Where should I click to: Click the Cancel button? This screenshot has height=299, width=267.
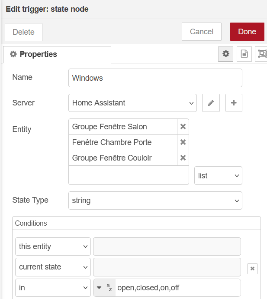202,32
